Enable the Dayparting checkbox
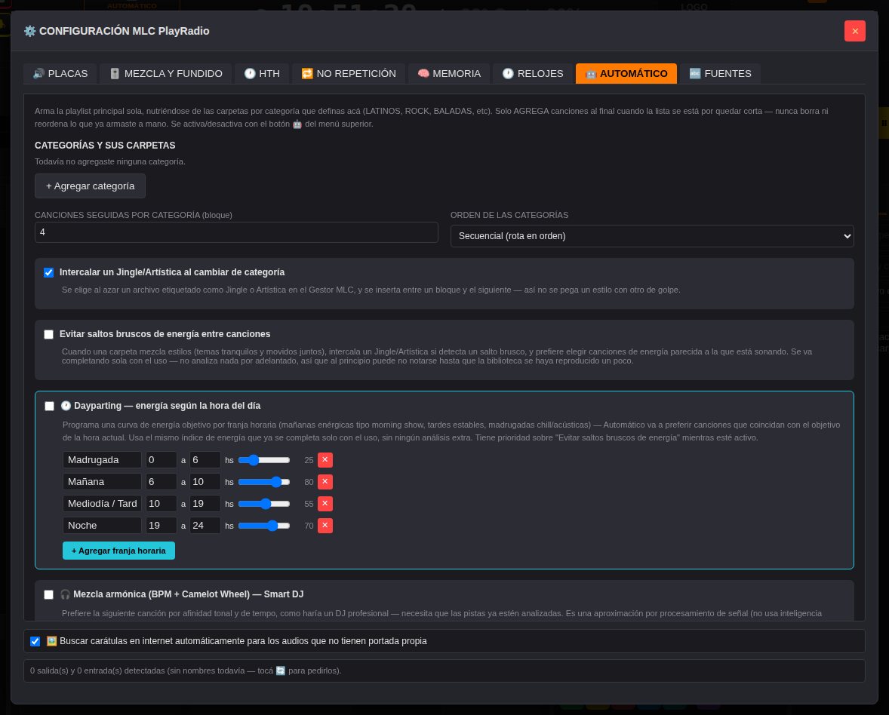 [49, 407]
